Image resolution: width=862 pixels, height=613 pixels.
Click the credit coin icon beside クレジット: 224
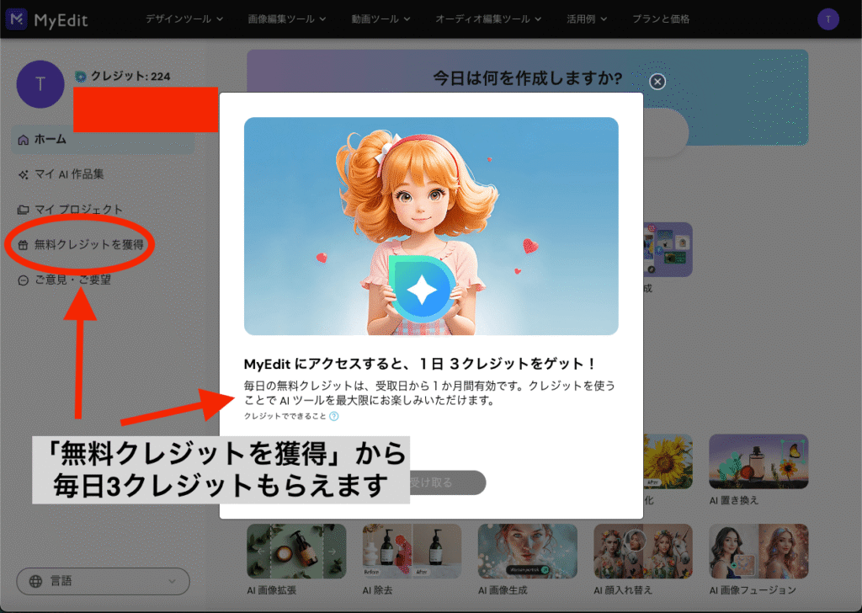[80, 77]
